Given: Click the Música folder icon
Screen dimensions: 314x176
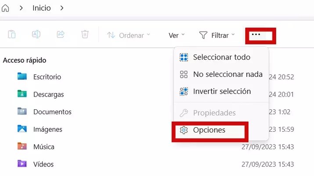Looking at the screenshot, I should 22,147.
